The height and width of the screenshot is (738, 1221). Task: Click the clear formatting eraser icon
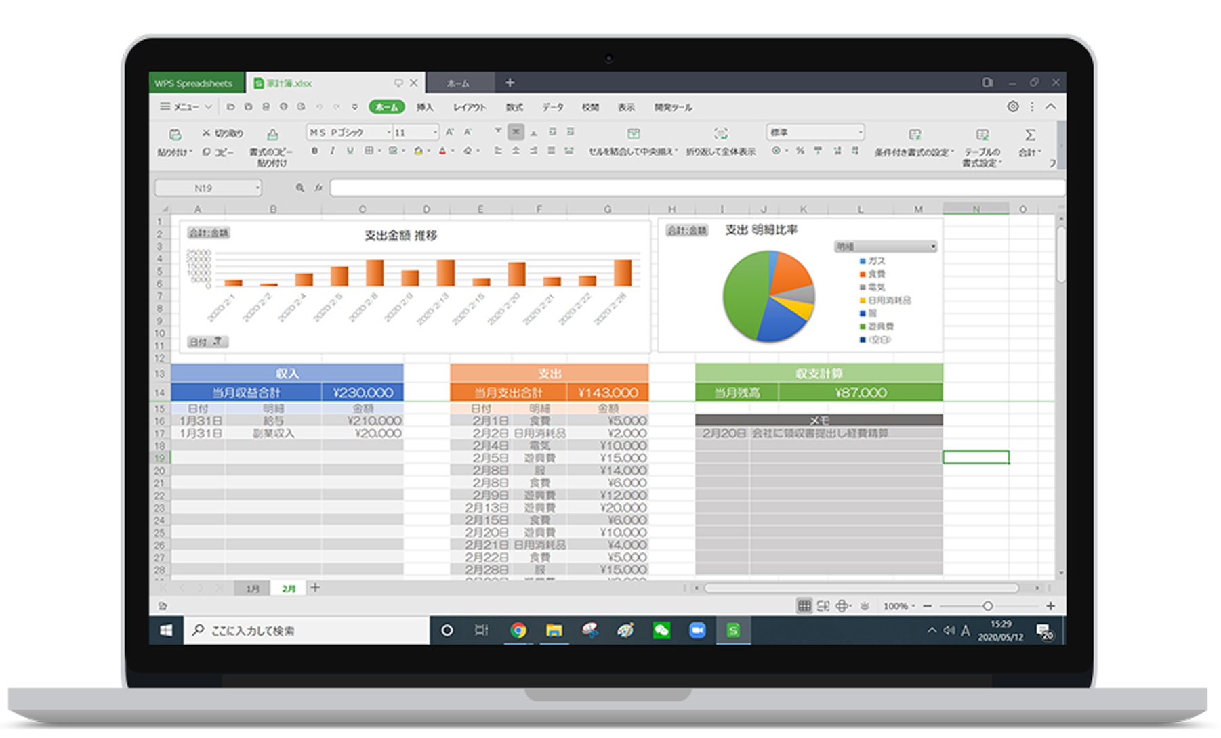(x=468, y=151)
